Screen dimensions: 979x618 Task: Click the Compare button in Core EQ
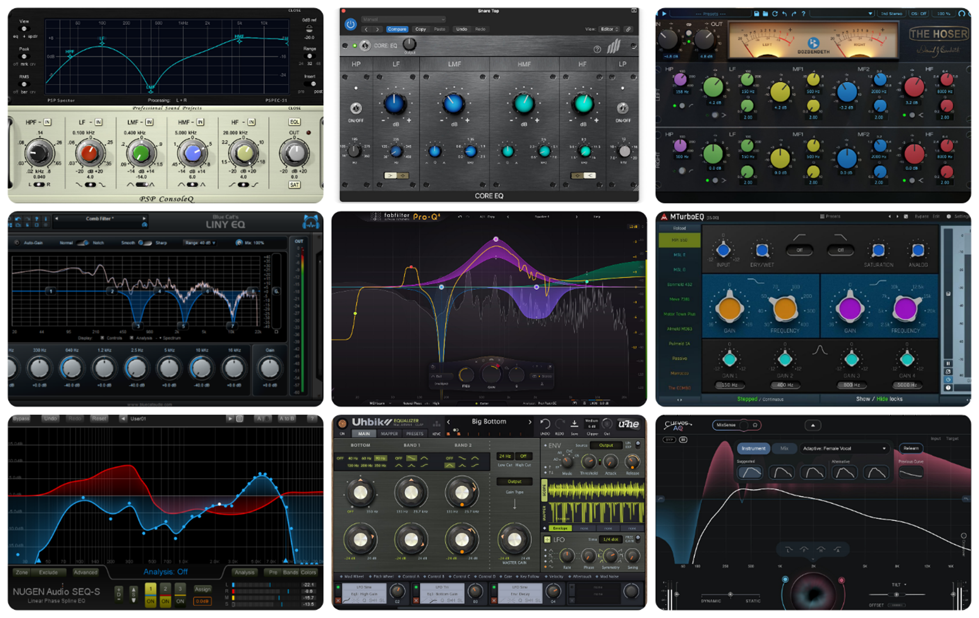pyautogui.click(x=397, y=29)
